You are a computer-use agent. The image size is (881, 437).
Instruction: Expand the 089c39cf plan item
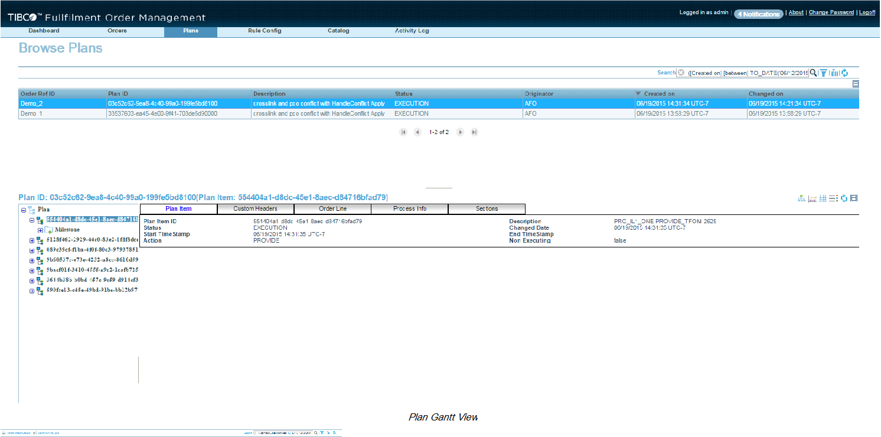coord(32,250)
